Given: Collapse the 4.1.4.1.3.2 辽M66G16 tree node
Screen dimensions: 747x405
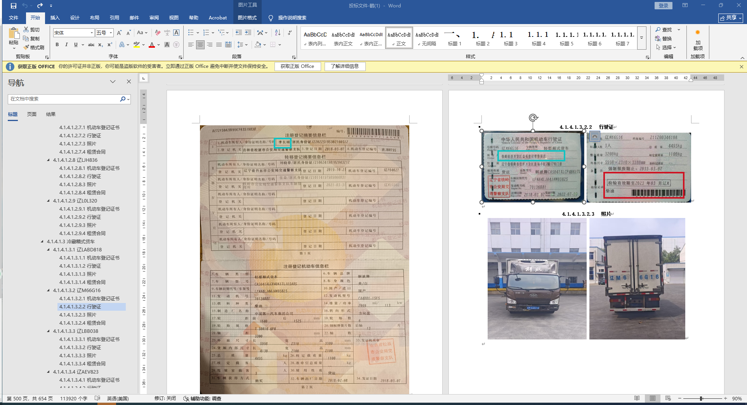Looking at the screenshot, I should [49, 291].
